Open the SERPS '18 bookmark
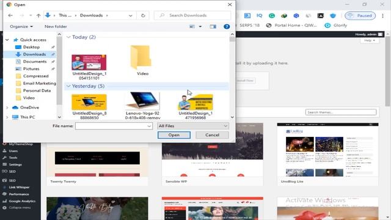This screenshot has width=391, height=220. pos(249,25)
